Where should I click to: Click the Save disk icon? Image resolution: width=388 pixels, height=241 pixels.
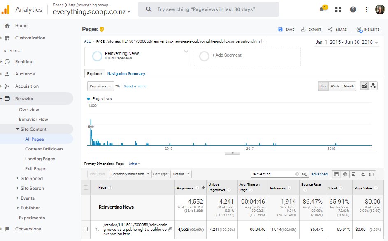(x=280, y=30)
